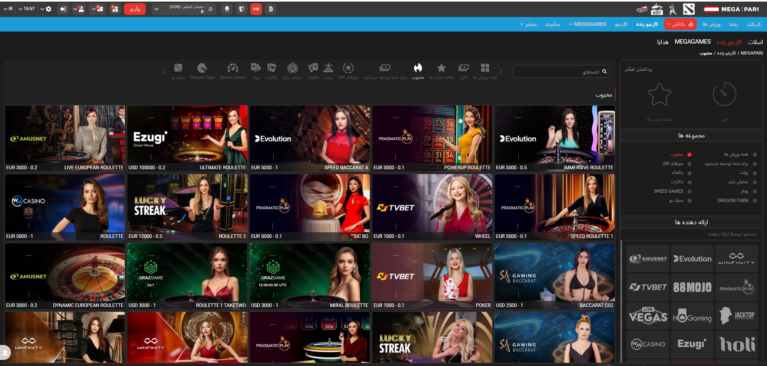The height and width of the screenshot is (366, 767).
Task: Open the MEGAGAMES dropdown in blue navbar
Action: [587, 24]
